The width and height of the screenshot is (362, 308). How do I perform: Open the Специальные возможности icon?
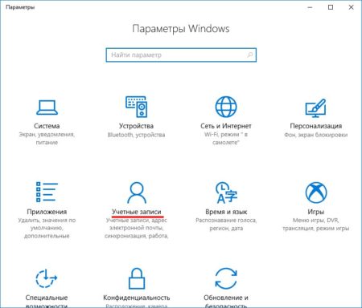[x=47, y=278]
